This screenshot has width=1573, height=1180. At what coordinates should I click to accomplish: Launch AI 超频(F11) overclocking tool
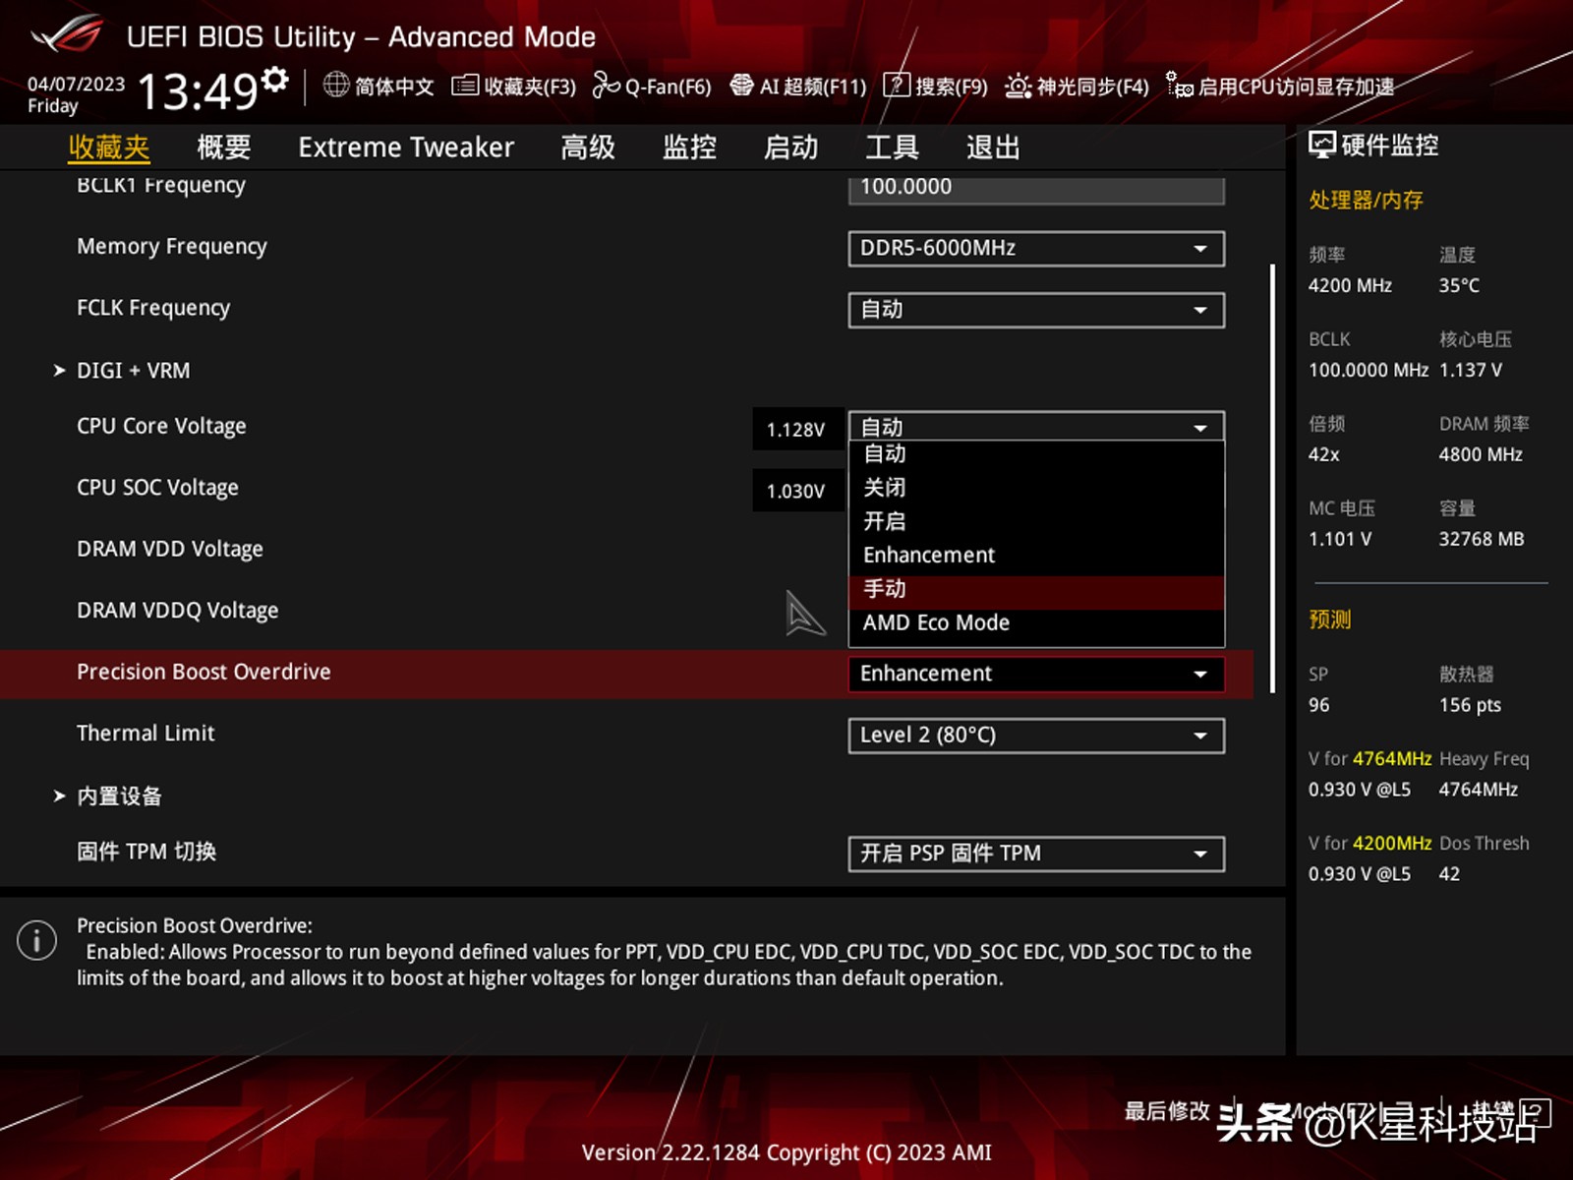(x=798, y=87)
